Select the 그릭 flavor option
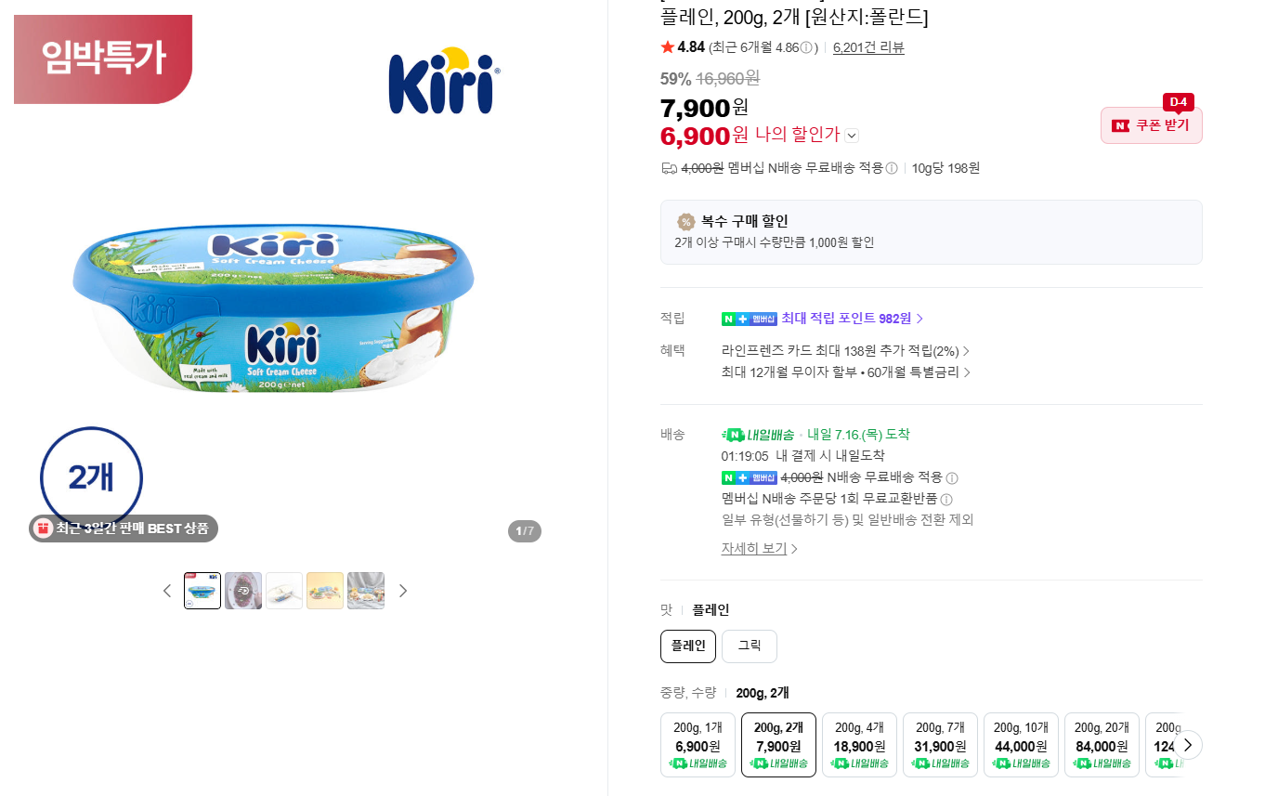The image size is (1265, 796). pos(750,646)
